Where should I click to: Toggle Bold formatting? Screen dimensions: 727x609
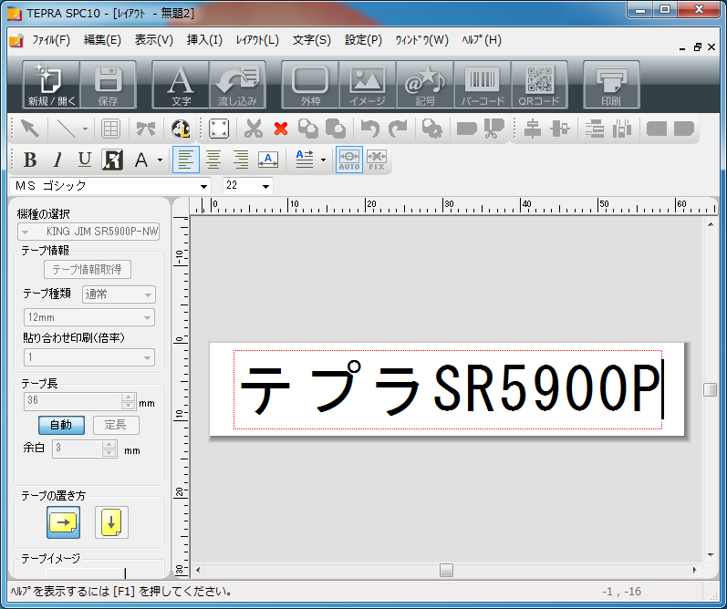[x=30, y=160]
